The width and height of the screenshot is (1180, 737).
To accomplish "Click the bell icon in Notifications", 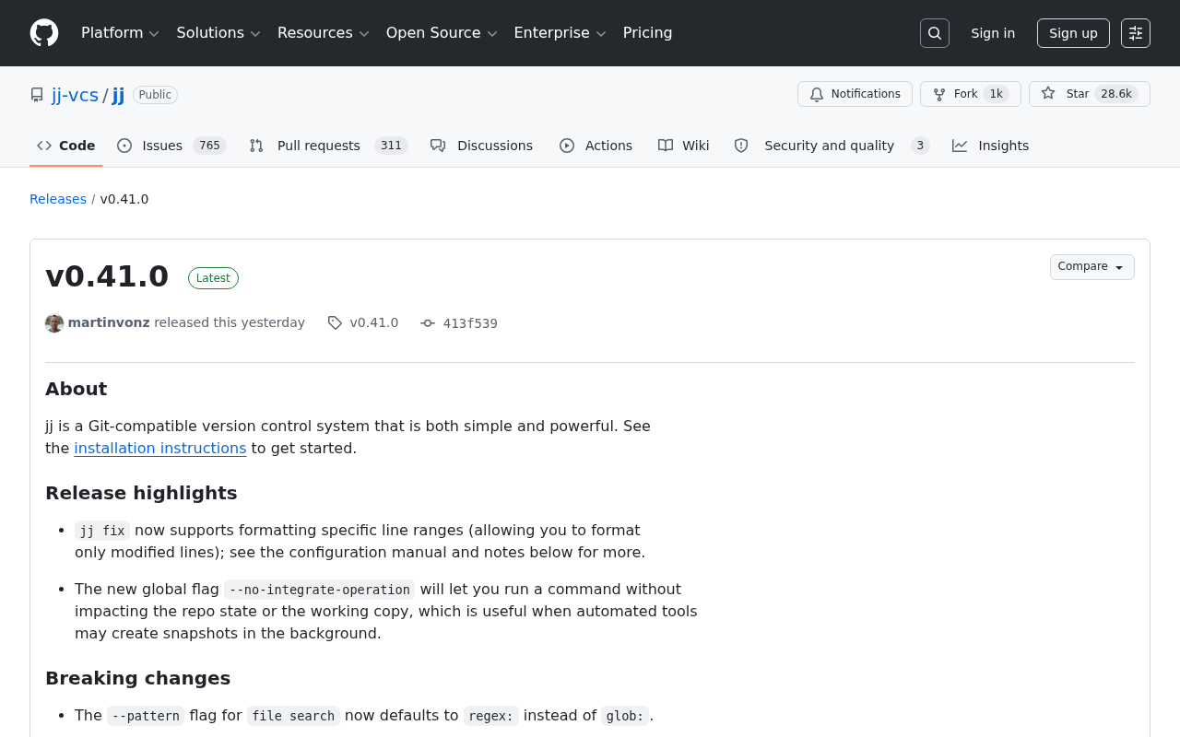I will coord(817,94).
